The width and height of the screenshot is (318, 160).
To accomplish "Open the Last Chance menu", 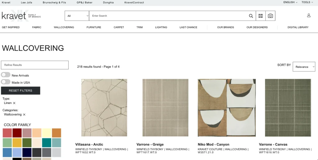I will (189, 27).
